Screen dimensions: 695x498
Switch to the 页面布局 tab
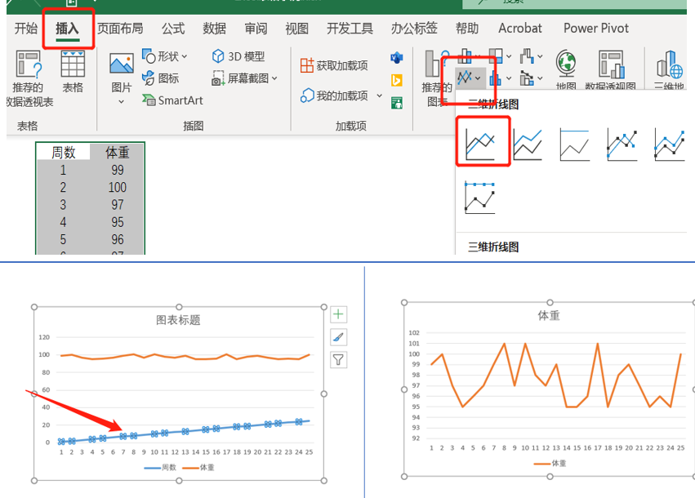click(120, 29)
